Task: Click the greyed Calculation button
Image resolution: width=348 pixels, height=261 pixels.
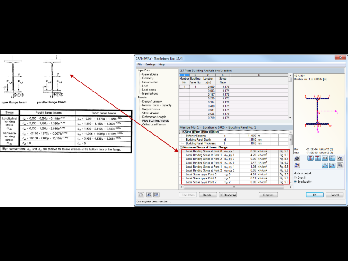Action: coord(188,195)
